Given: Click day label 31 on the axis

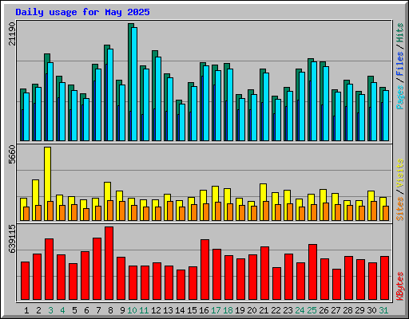Looking at the screenshot, I should coord(383,310).
